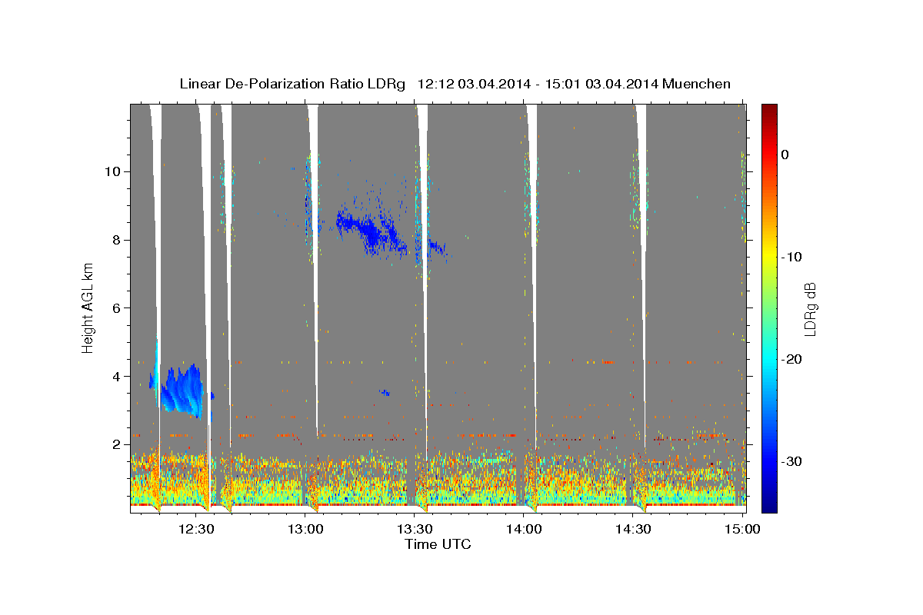Click the 'Muenchen' location in the title
The image size is (923, 615).
(x=698, y=84)
